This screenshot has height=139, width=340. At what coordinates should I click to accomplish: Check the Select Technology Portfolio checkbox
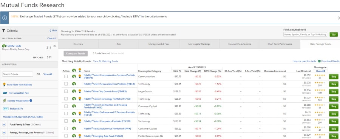pyautogui.click(x=66, y=99)
